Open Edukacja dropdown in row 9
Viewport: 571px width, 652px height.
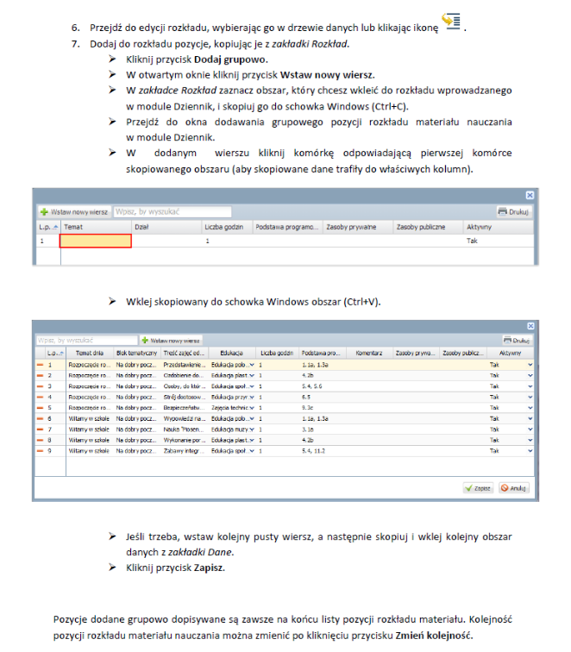[x=252, y=451]
